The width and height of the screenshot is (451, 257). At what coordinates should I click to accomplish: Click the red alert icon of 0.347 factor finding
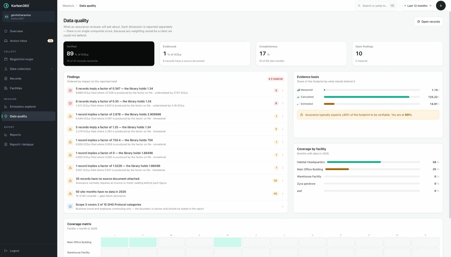pyautogui.click(x=70, y=90)
